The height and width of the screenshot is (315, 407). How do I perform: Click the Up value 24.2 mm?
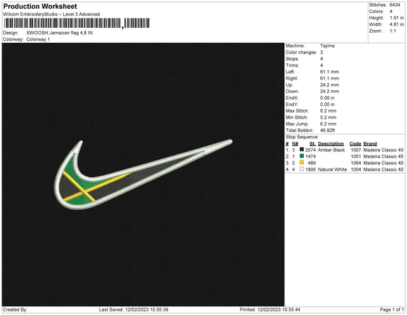click(330, 85)
